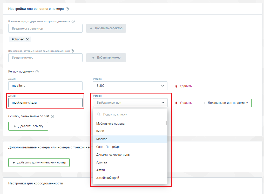The image size is (264, 194).
Task: Click the region list scrollbar thumb
Action: [x=166, y=123]
